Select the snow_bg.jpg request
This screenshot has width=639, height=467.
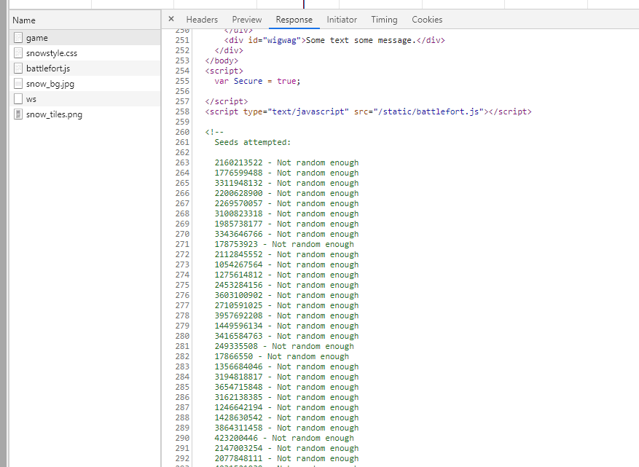pyautogui.click(x=85, y=84)
